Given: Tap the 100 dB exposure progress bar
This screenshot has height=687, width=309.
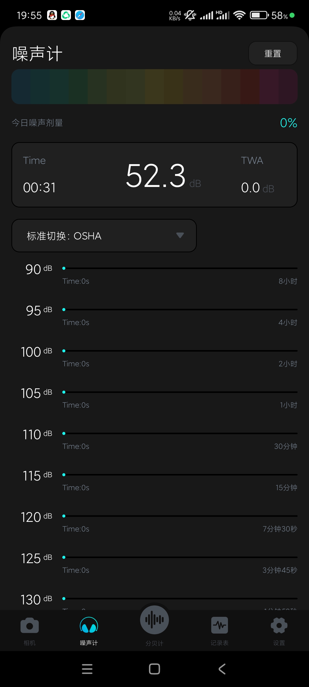Looking at the screenshot, I should click(x=180, y=351).
